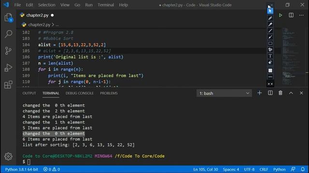The image size is (309, 173).
Task: Kill the terminal with trash icon
Action: [x=280, y=93]
